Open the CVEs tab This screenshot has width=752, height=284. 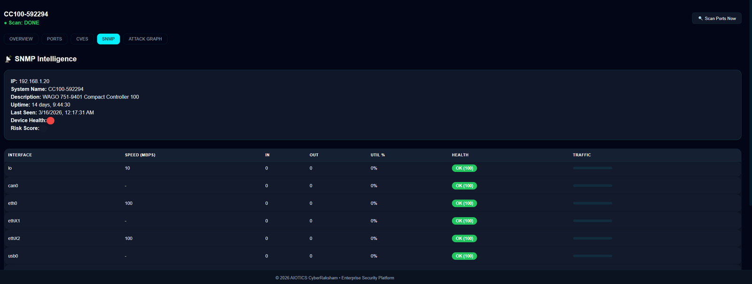pyautogui.click(x=82, y=39)
